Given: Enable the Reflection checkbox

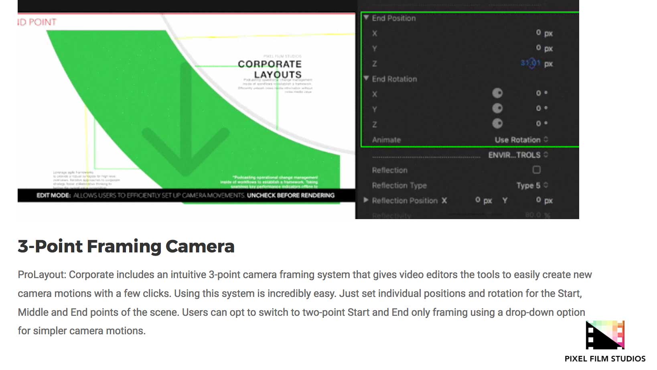Looking at the screenshot, I should tap(537, 170).
